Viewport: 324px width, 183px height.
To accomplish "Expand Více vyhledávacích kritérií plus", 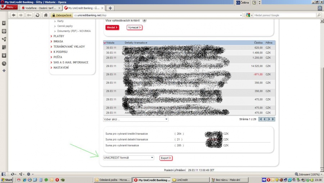I will coord(144,21).
